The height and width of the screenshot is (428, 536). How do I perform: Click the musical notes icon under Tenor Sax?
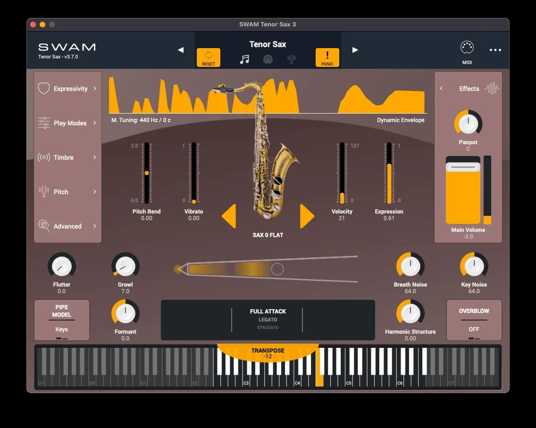tap(244, 60)
